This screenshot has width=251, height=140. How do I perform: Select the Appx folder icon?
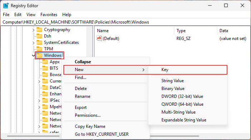tap(45, 62)
